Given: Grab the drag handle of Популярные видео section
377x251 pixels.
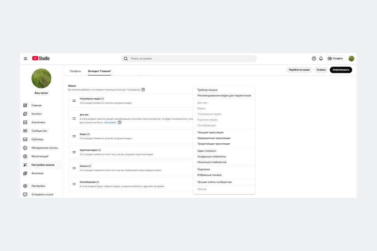Looking at the screenshot, I should point(74,101).
